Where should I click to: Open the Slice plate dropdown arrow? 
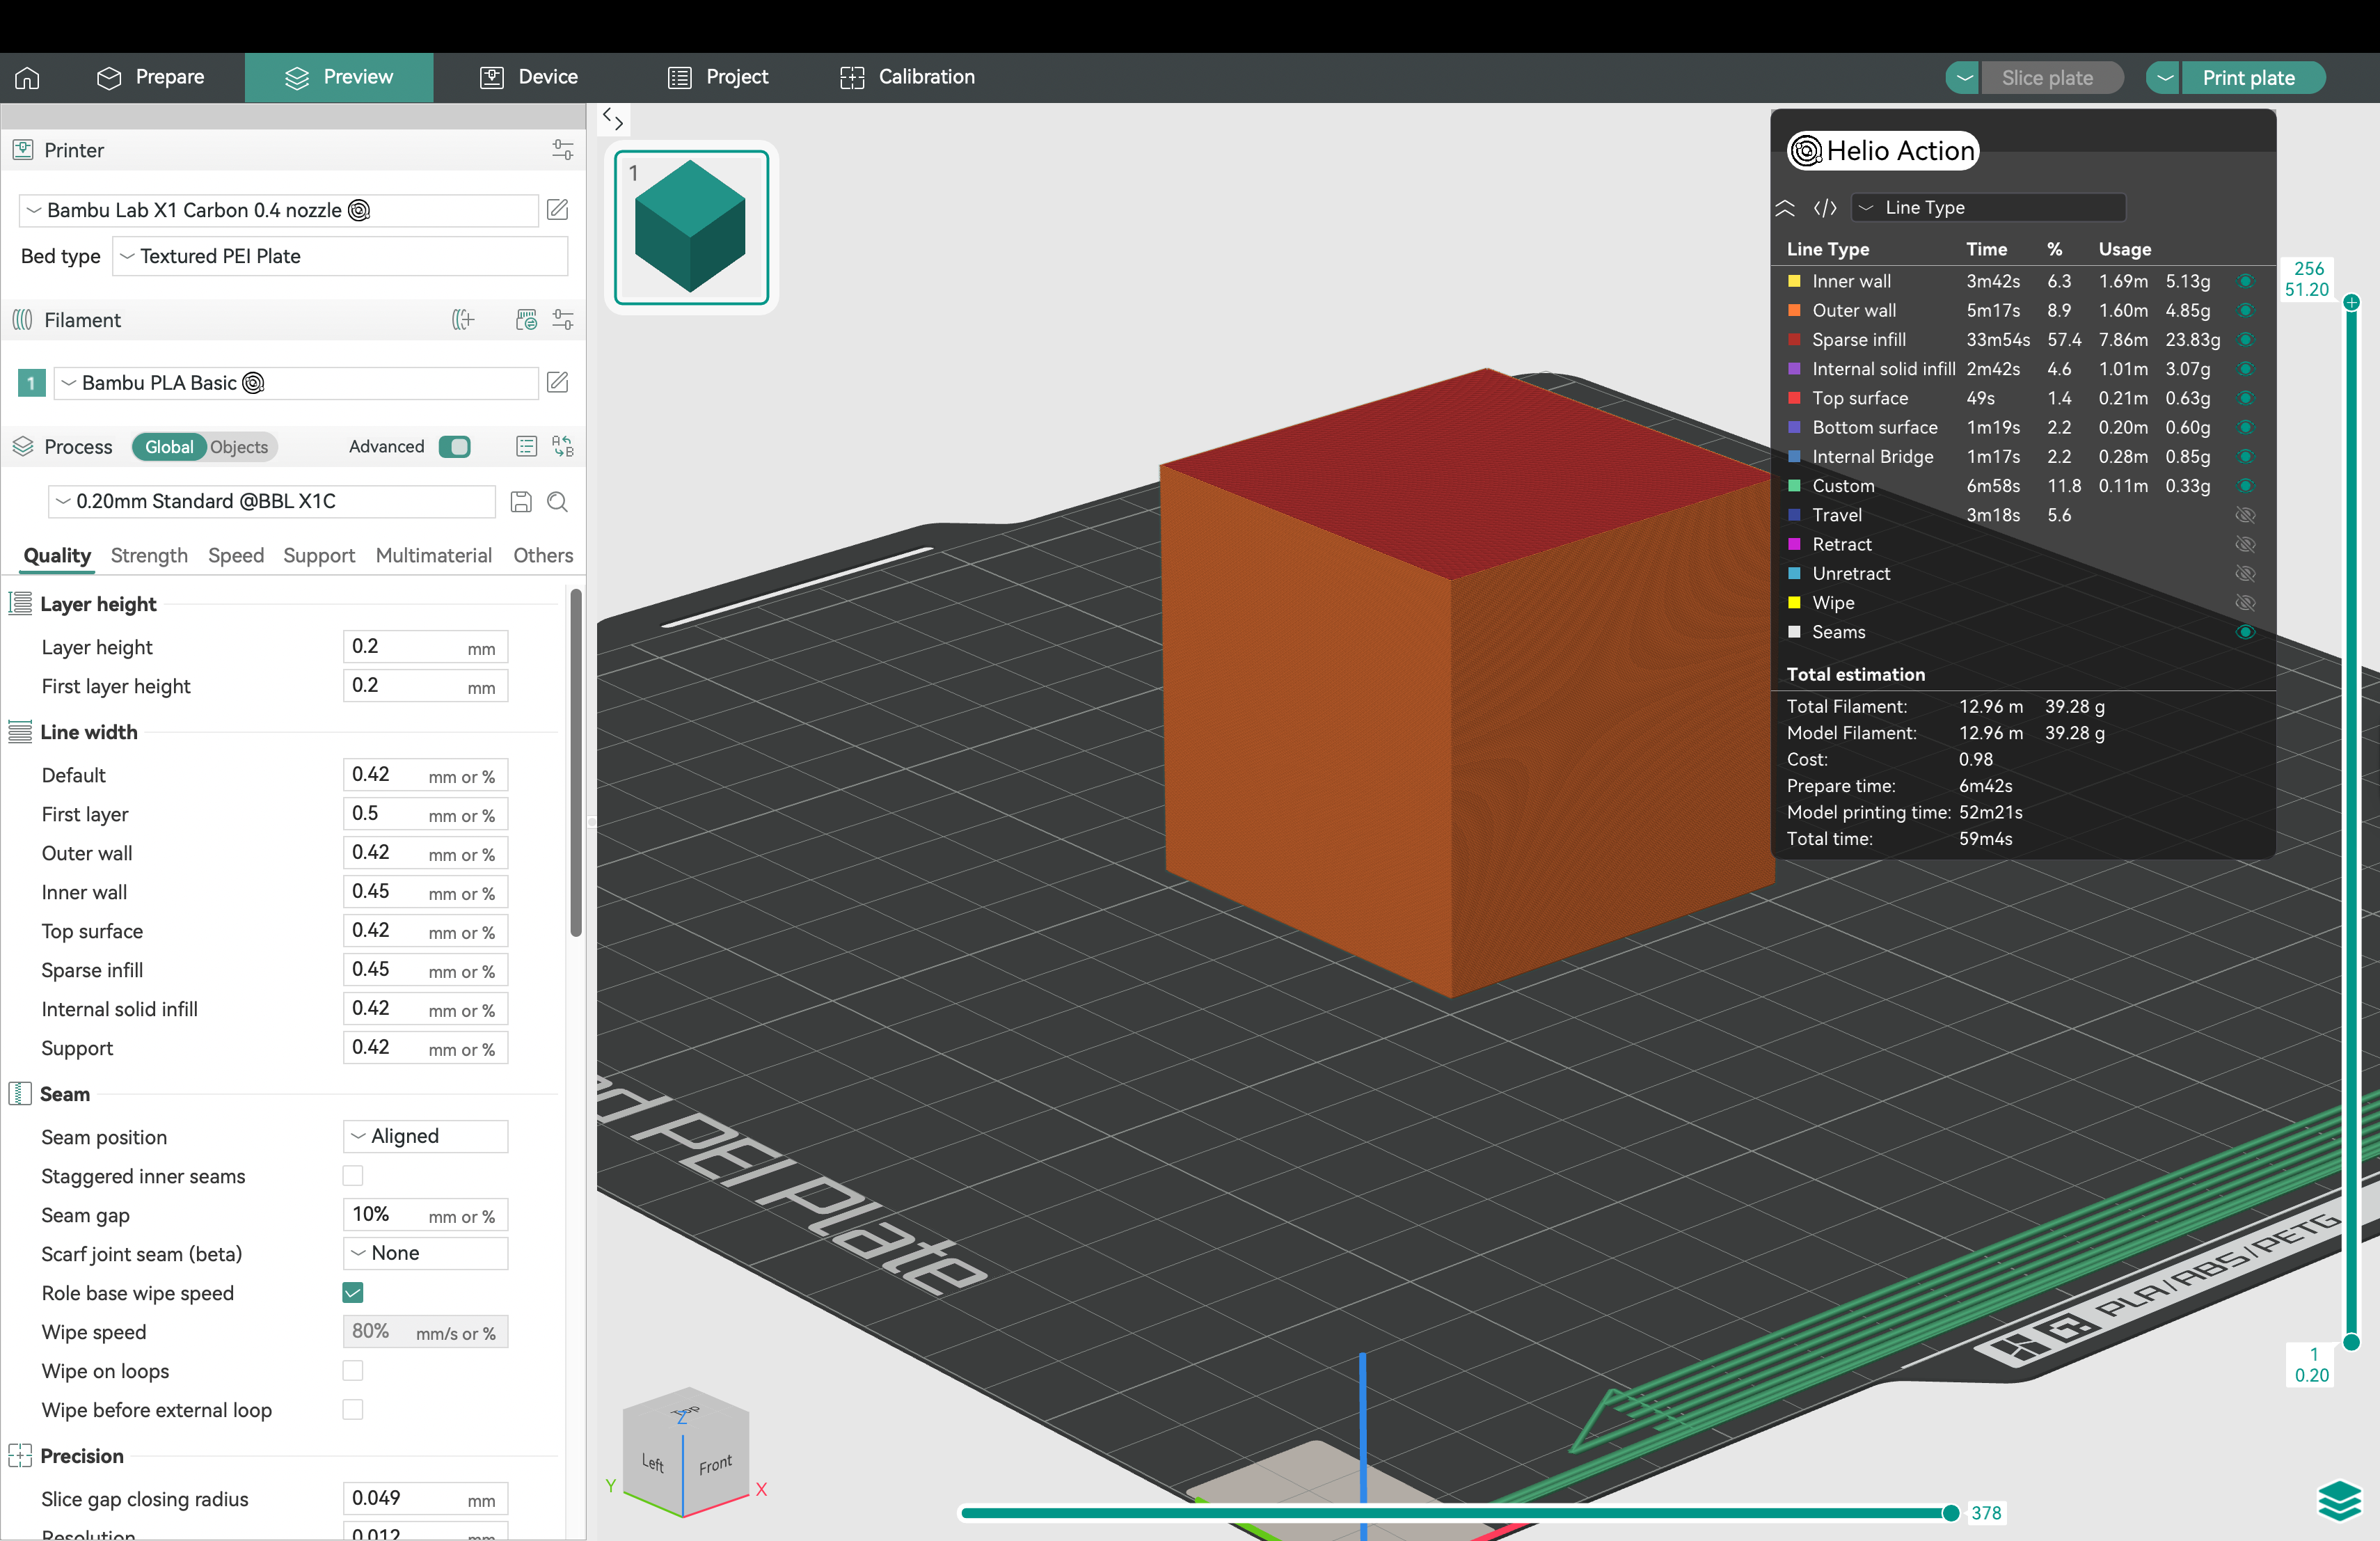(x=1963, y=77)
